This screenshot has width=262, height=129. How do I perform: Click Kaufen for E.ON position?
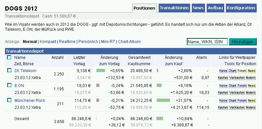point(223,93)
